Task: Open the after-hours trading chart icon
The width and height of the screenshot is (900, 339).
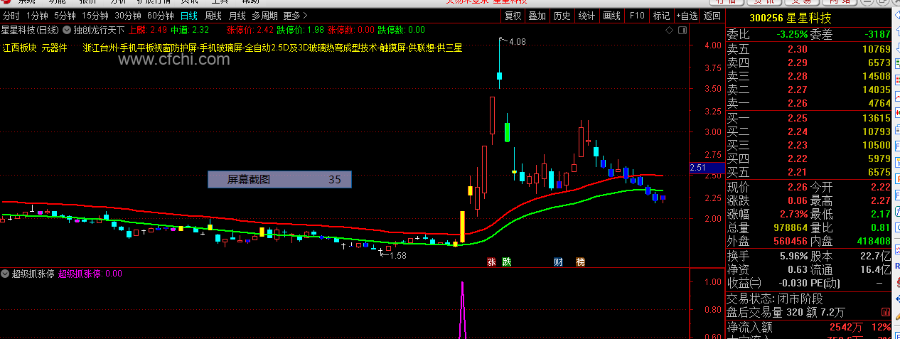Action: coord(886,312)
